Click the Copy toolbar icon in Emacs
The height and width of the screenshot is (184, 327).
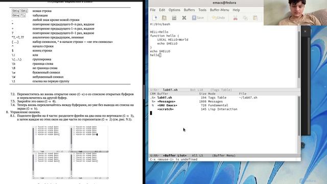tap(245, 18)
